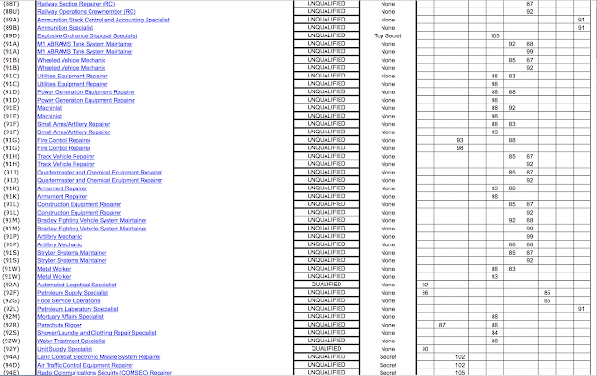Select the (89D) MOS code
This screenshot has width=597, height=376.
click(10, 35)
